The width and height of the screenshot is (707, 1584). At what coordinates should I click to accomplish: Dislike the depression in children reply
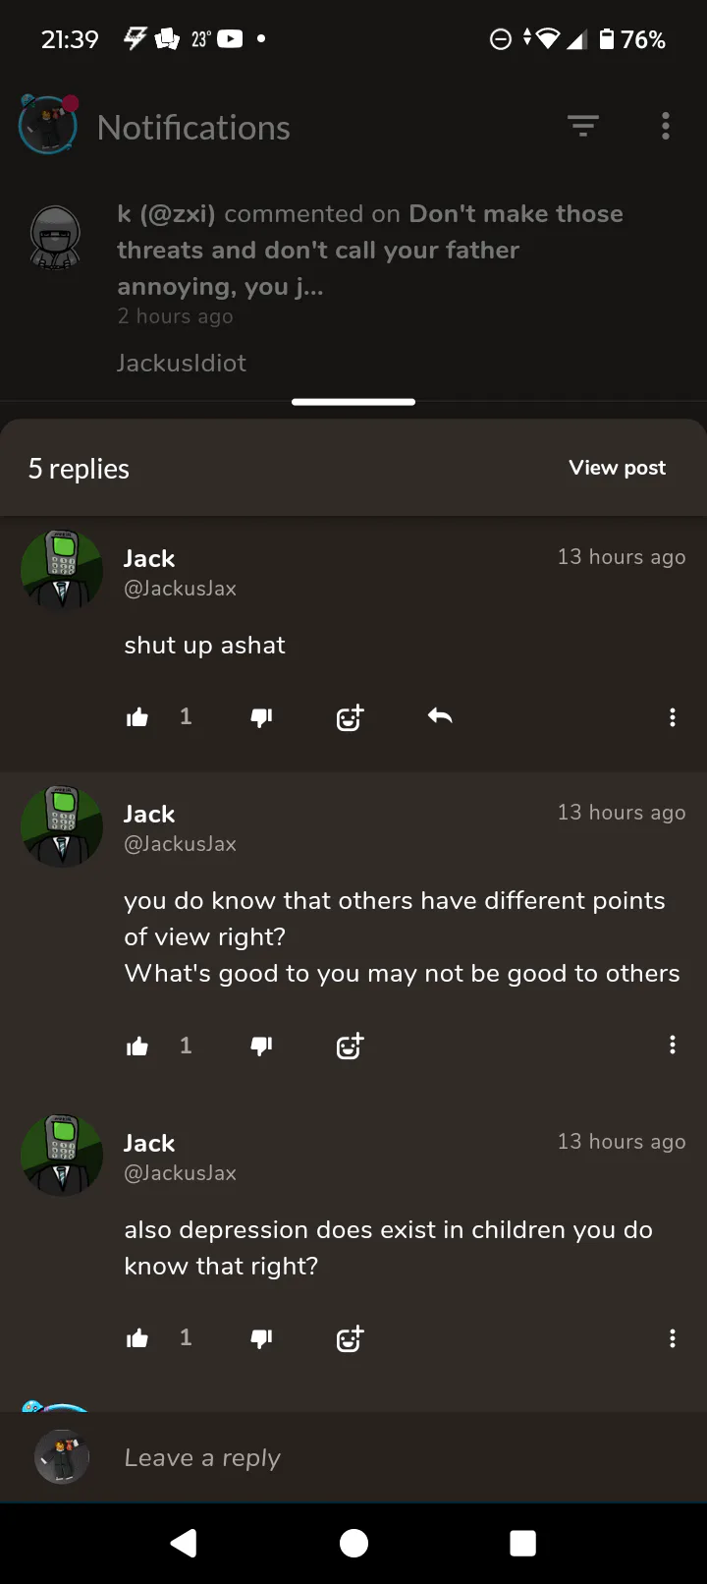click(261, 1338)
